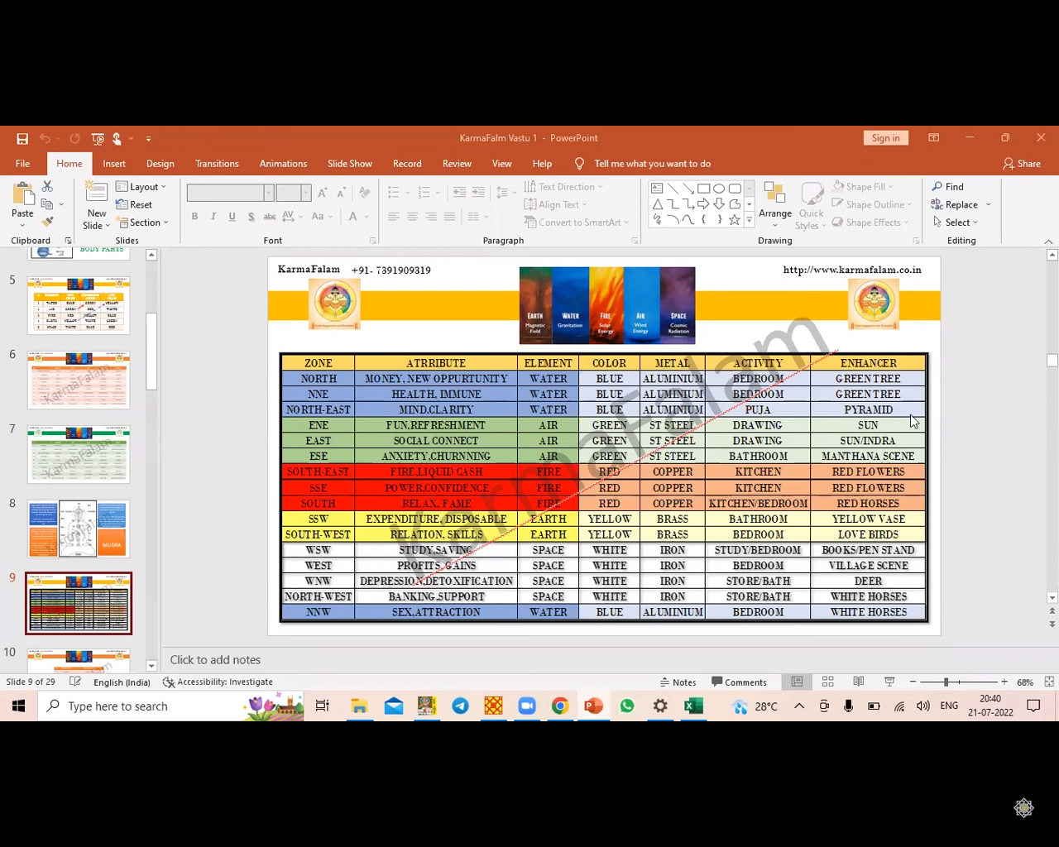Expand the Layout dropdown
Screen dimensions: 1059x847
tap(141, 187)
